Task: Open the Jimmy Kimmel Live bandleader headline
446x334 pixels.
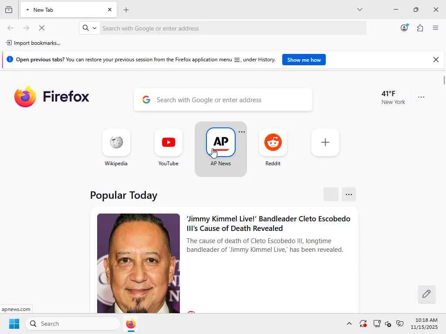Action: [268, 224]
